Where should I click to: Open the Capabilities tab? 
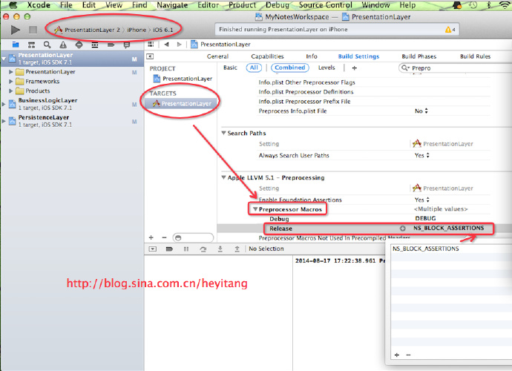point(267,56)
